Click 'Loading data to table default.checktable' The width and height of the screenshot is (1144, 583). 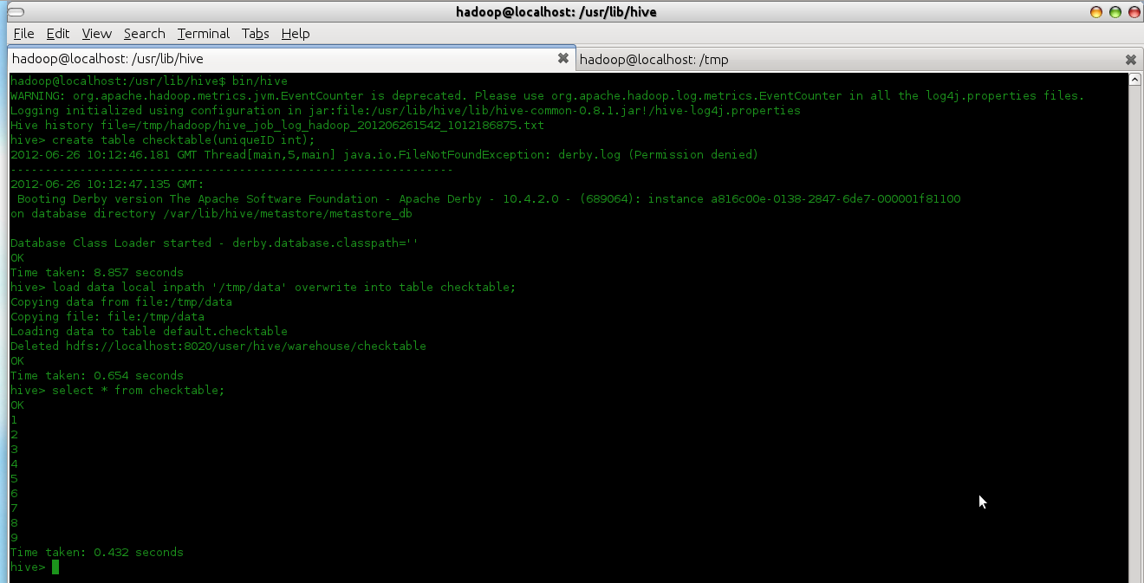coord(149,332)
